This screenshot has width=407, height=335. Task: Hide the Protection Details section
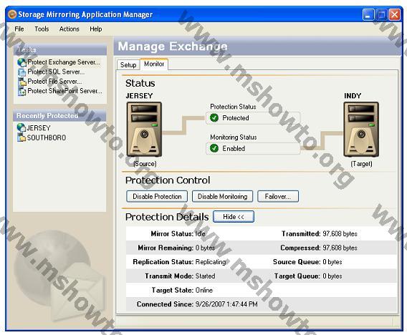point(234,216)
